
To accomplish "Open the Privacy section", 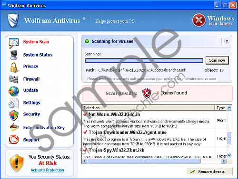I will point(30,66).
